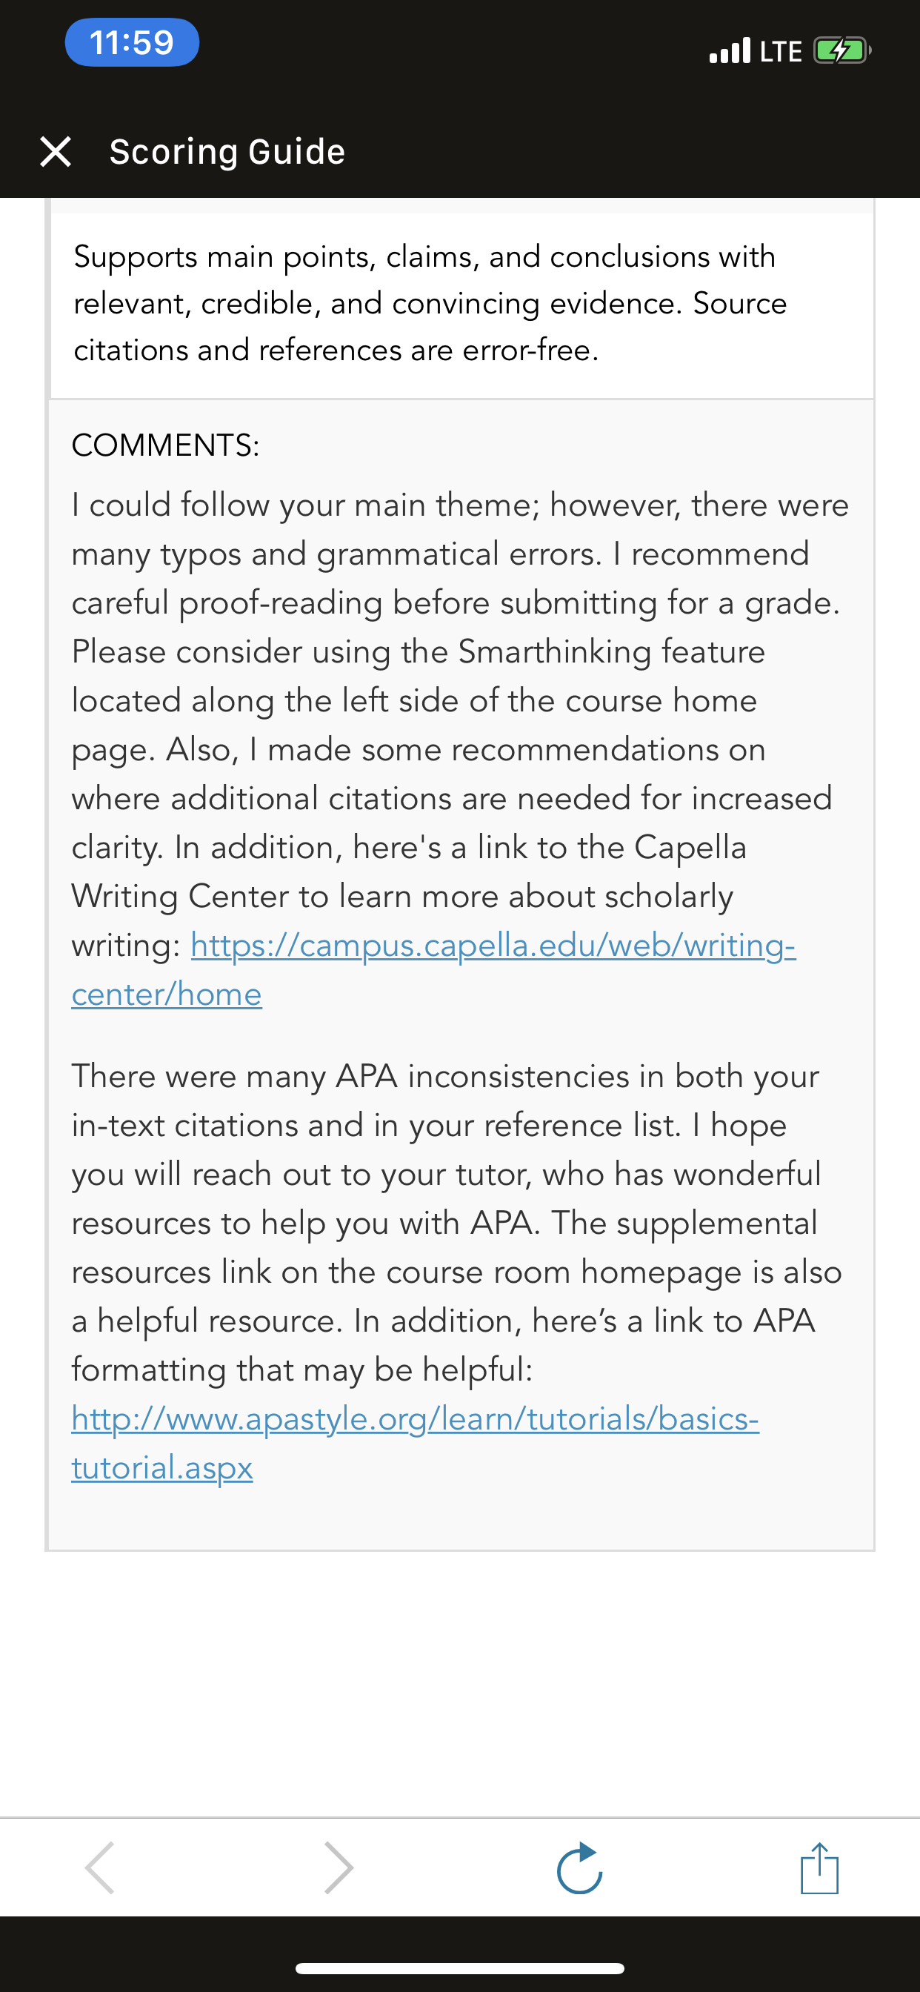Tap the Scoring Guide title
Image resolution: width=920 pixels, height=1992 pixels.
227,152
